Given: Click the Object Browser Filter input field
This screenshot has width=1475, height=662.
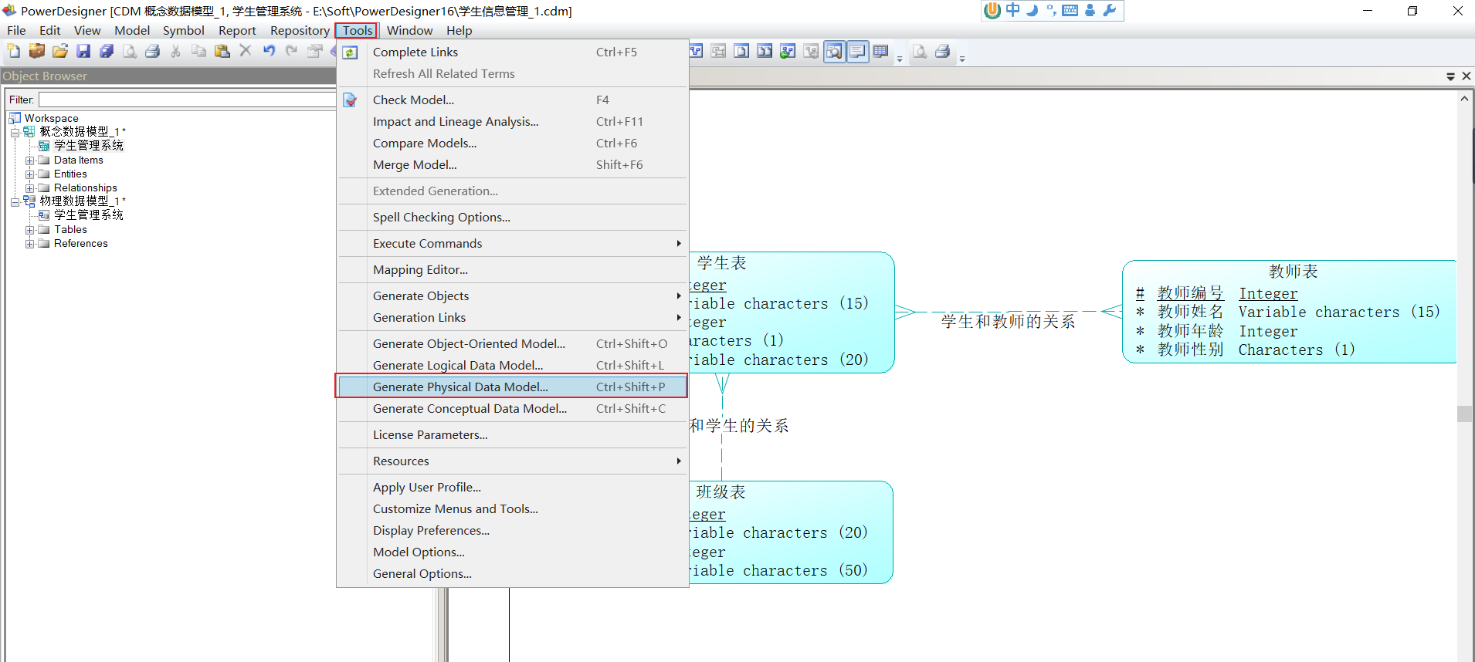Looking at the screenshot, I should click(x=187, y=100).
